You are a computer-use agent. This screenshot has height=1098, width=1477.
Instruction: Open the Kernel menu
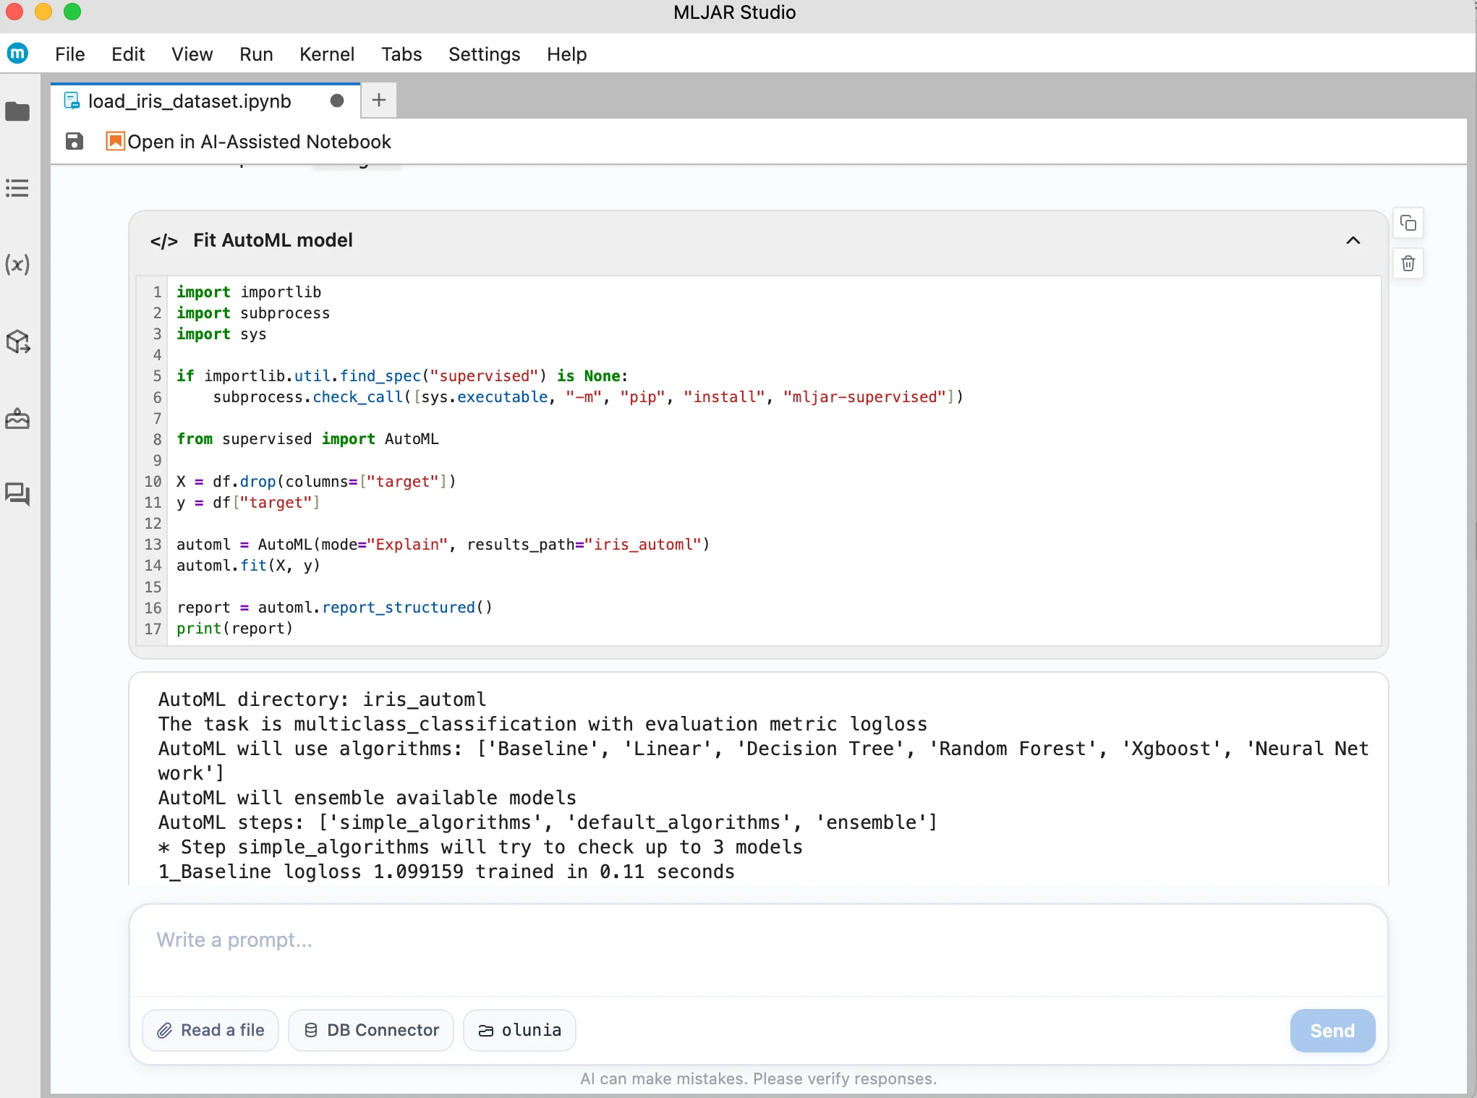327,54
